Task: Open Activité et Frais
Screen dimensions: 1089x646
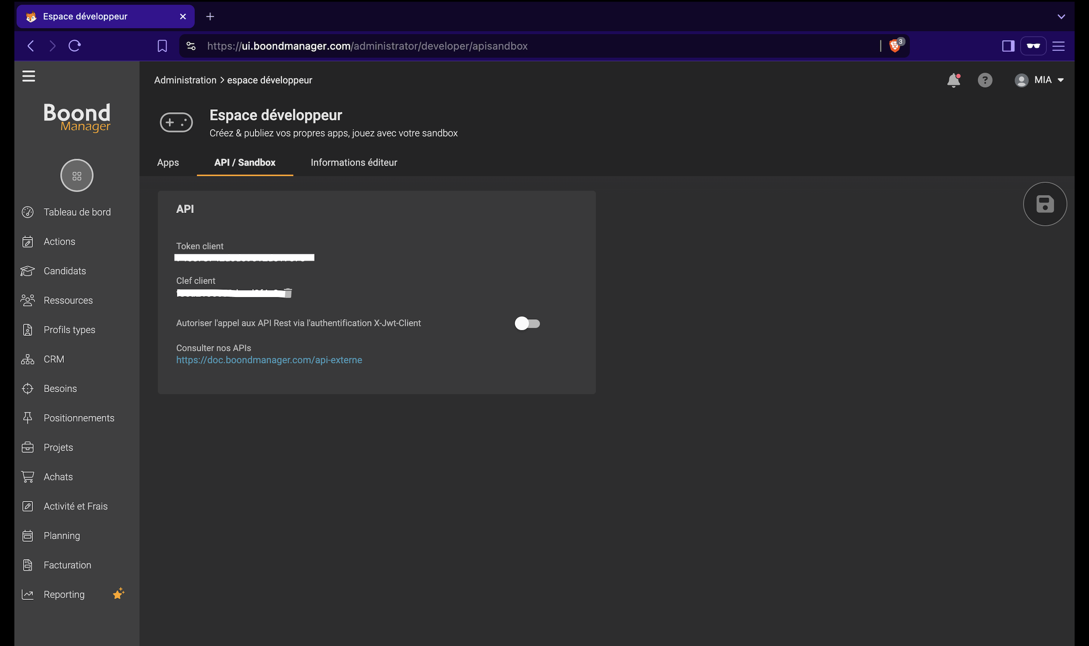Action: pyautogui.click(x=75, y=506)
